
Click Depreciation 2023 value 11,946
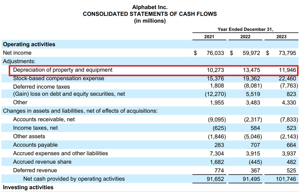coord(287,70)
